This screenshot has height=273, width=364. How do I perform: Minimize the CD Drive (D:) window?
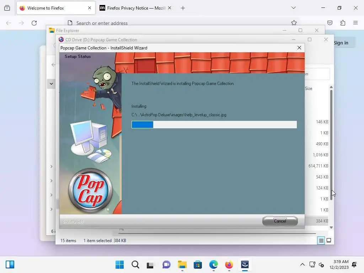(x=294, y=40)
